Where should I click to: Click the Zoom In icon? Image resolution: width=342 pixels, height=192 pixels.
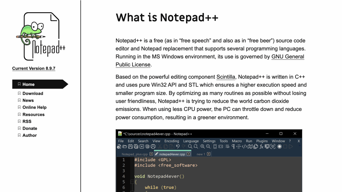(x=203, y=146)
